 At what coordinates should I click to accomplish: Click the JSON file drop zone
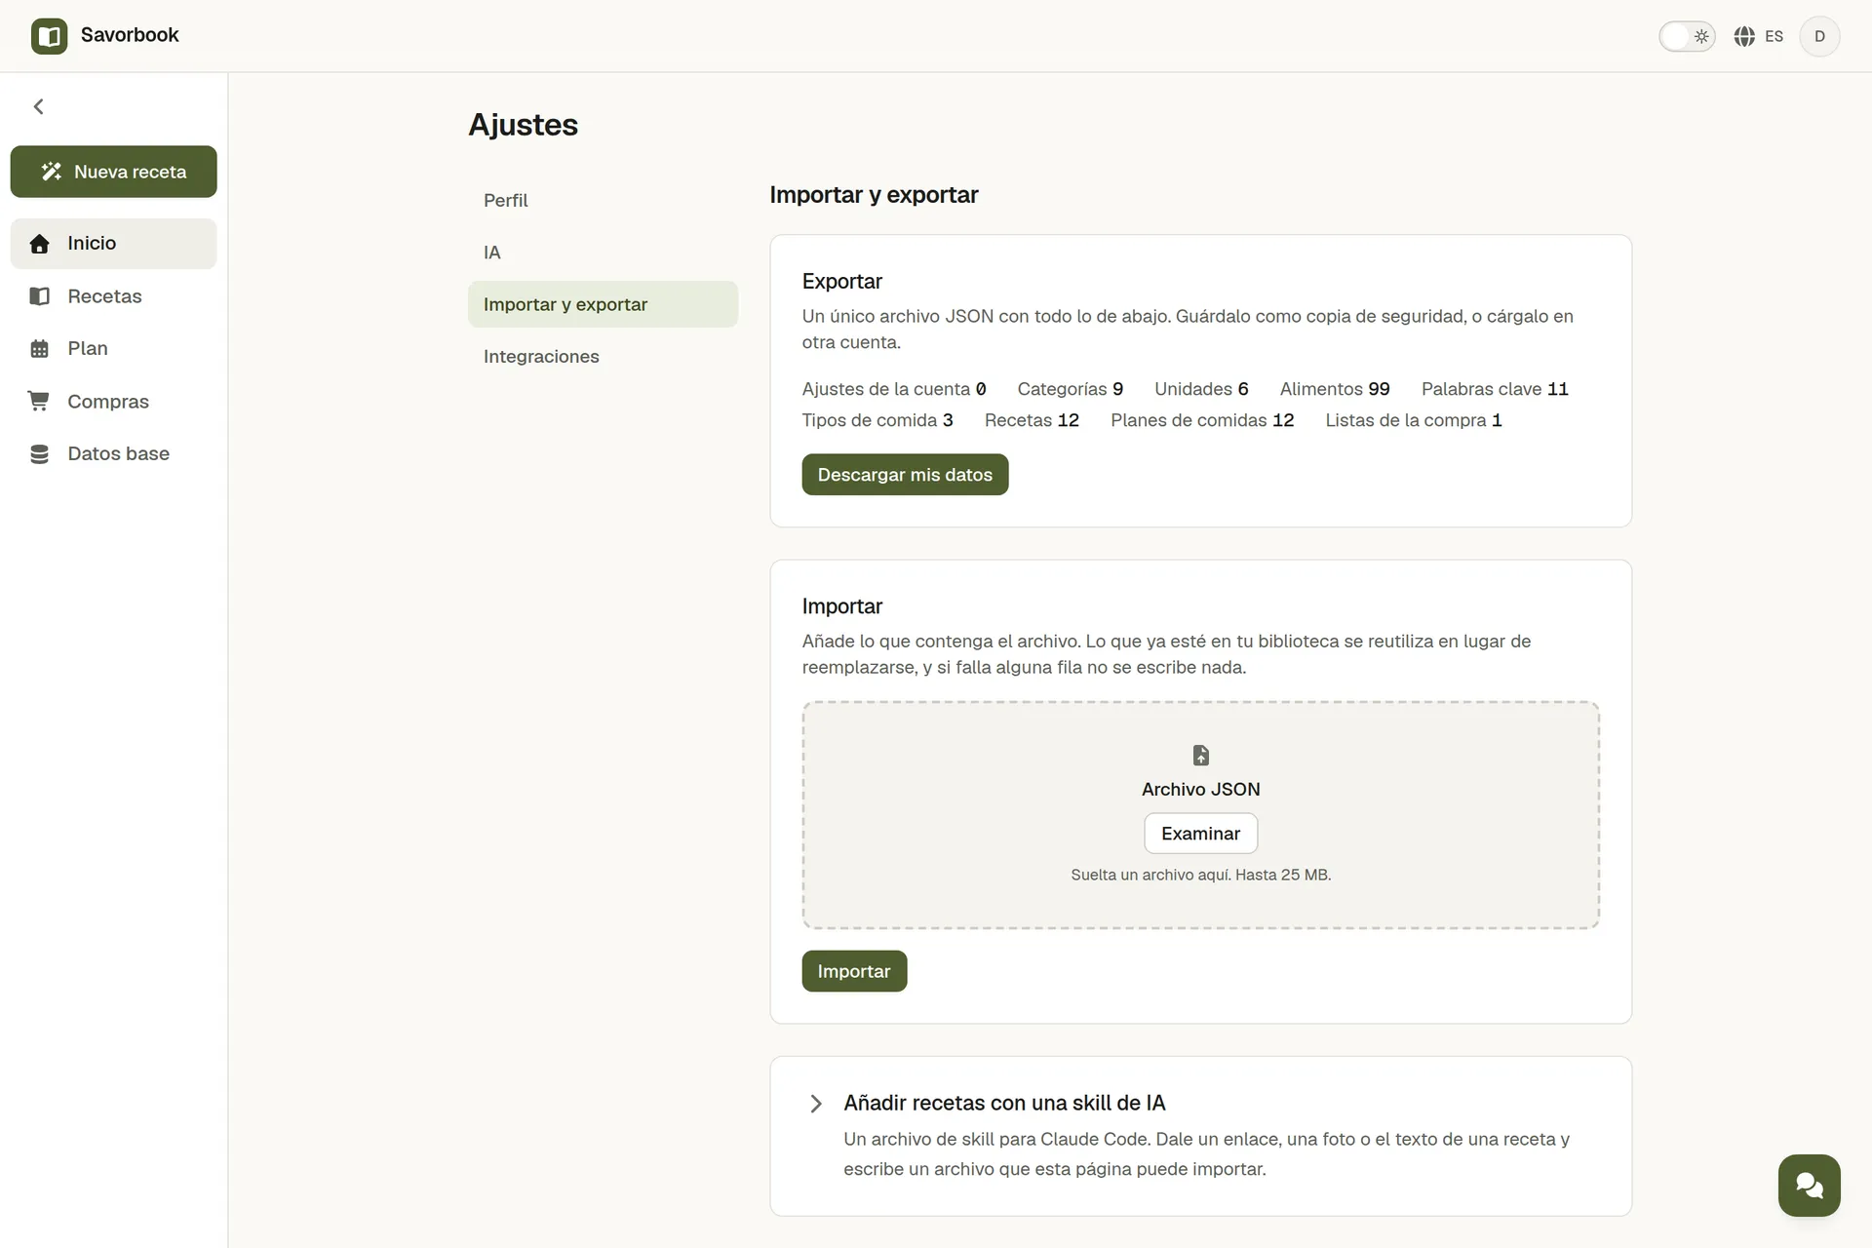[1200, 815]
